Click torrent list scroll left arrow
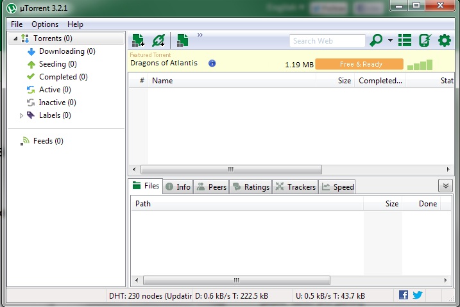 pos(134,169)
